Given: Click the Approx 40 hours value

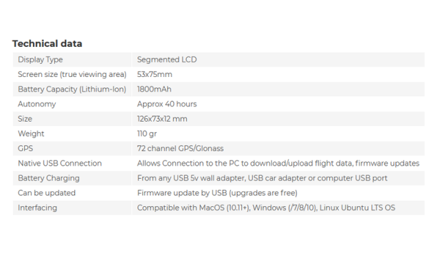Looking at the screenshot, I should click(167, 104).
